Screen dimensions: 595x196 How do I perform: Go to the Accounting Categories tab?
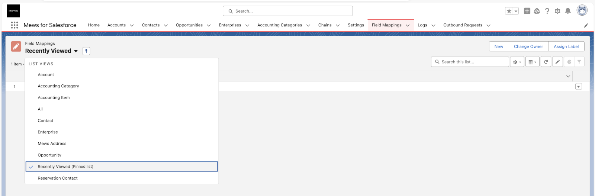click(280, 25)
